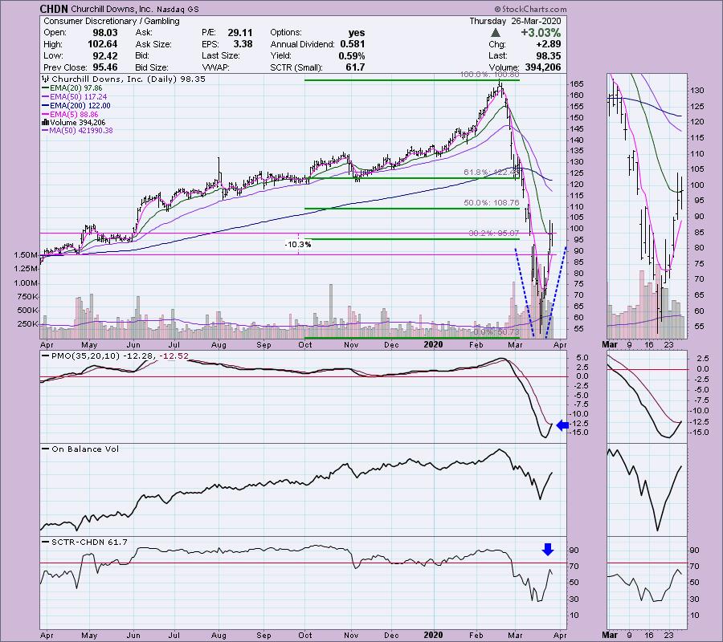The image size is (723, 642).
Task: Click the date Thursday 26-Mar-2020
Action: (x=515, y=21)
